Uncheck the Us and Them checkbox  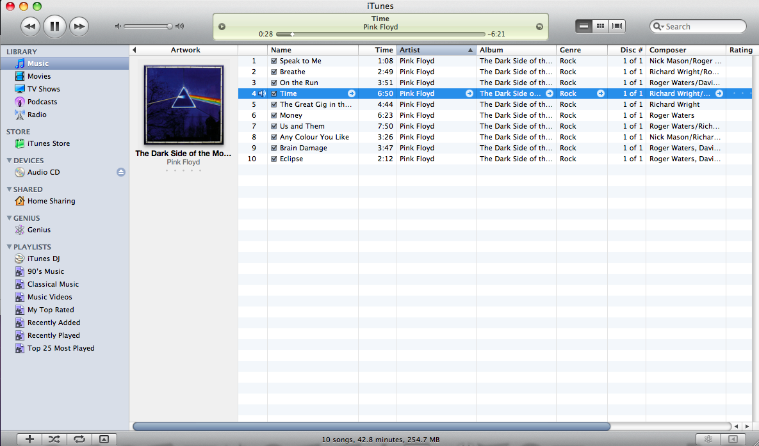274,126
